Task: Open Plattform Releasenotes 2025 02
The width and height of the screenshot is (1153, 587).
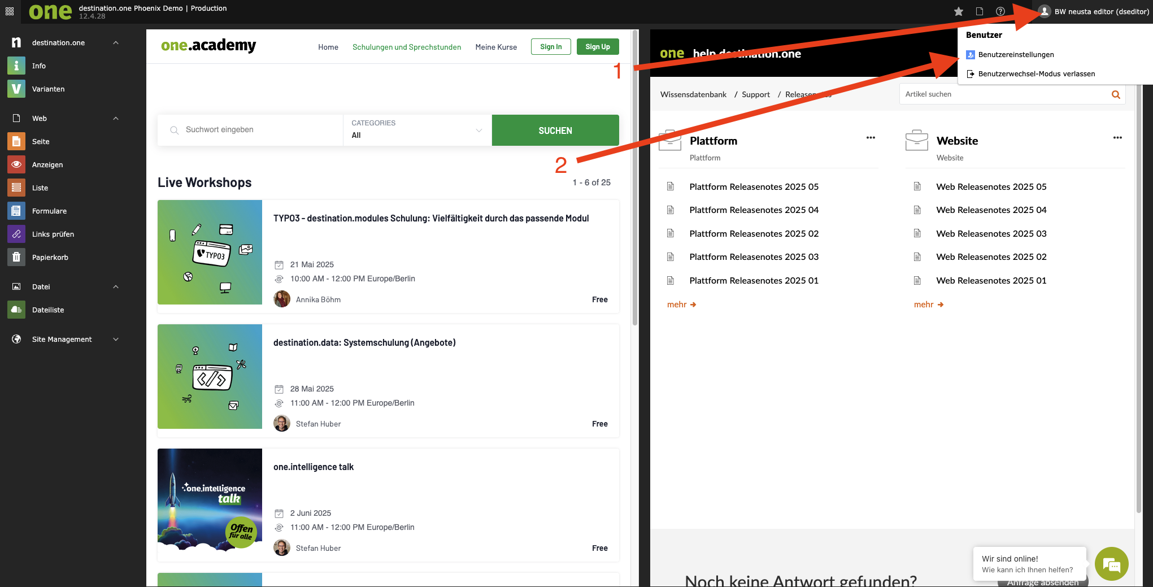Action: click(754, 234)
